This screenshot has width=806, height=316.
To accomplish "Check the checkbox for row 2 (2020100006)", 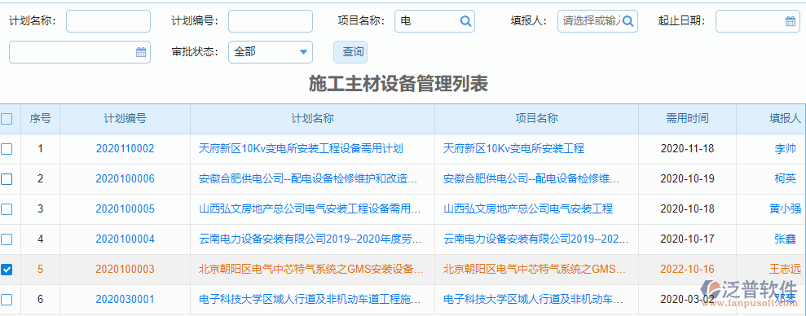I will pos(7,179).
